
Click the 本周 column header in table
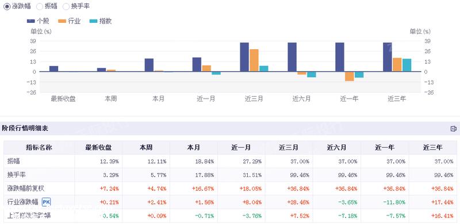pos(146,147)
